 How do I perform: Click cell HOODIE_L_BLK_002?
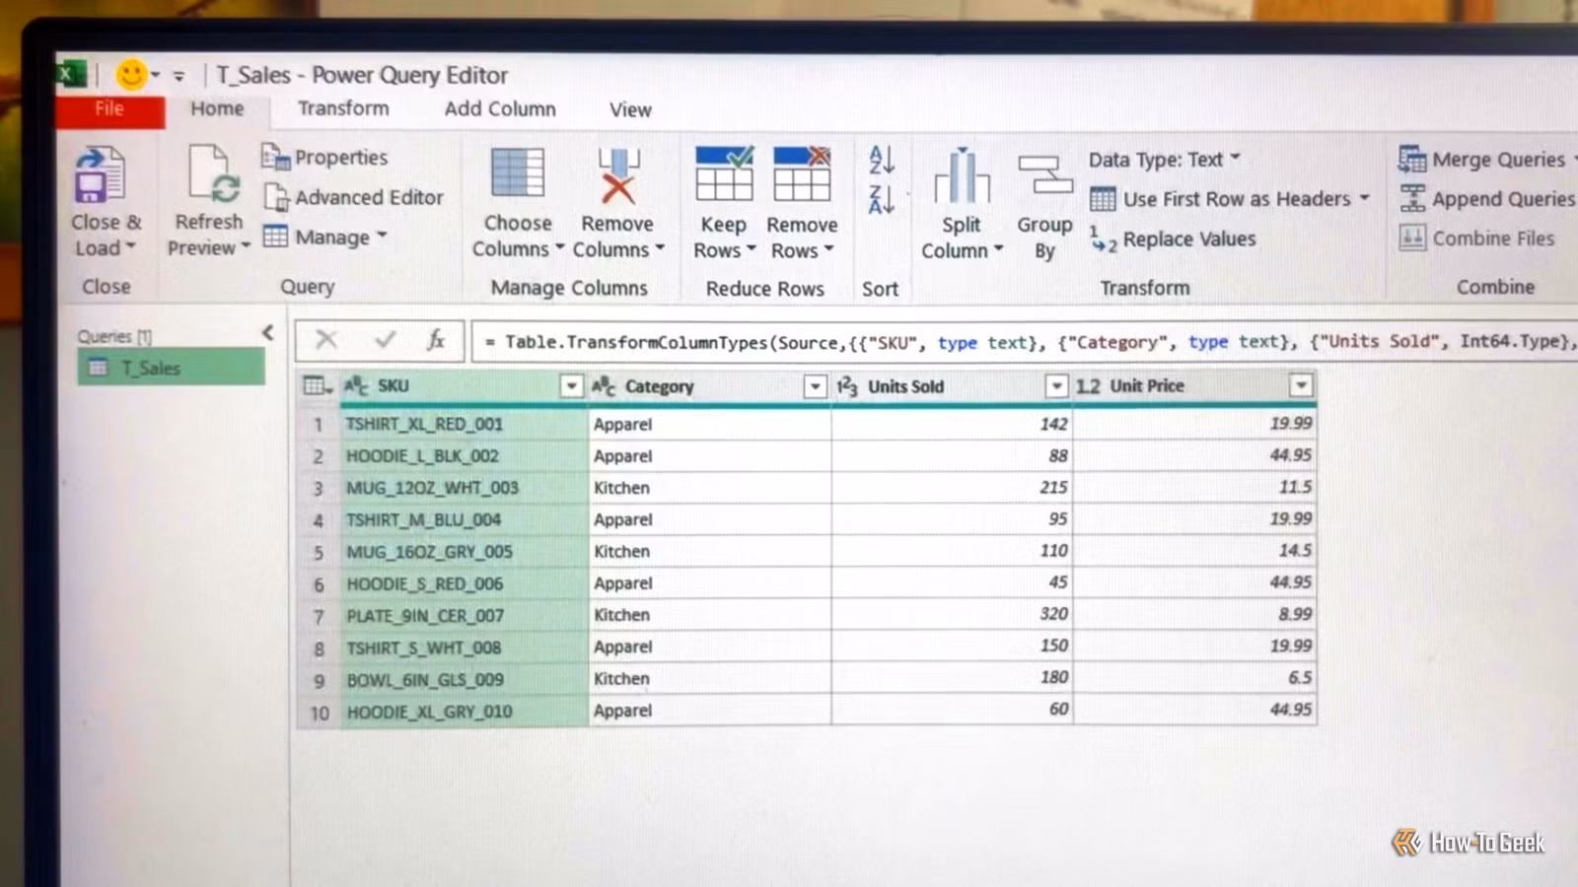point(464,456)
